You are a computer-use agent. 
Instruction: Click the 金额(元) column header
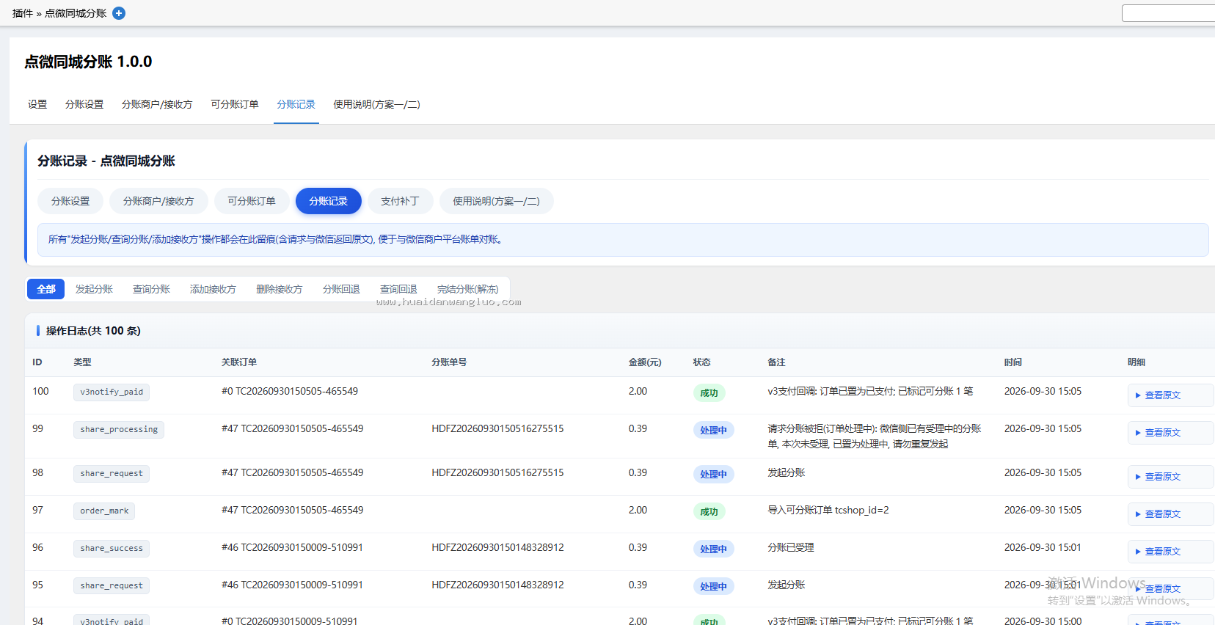pyautogui.click(x=645, y=362)
